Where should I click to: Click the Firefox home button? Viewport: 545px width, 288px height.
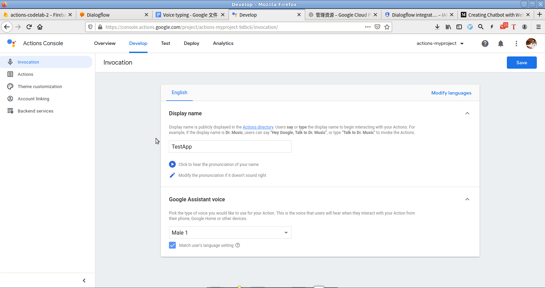coord(40,27)
